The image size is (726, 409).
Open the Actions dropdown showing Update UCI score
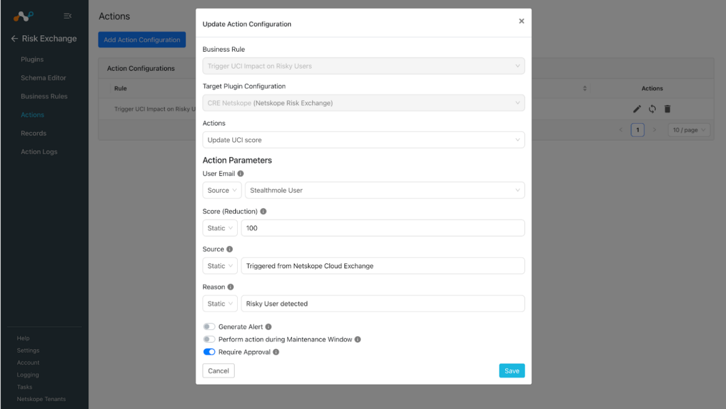coord(363,140)
